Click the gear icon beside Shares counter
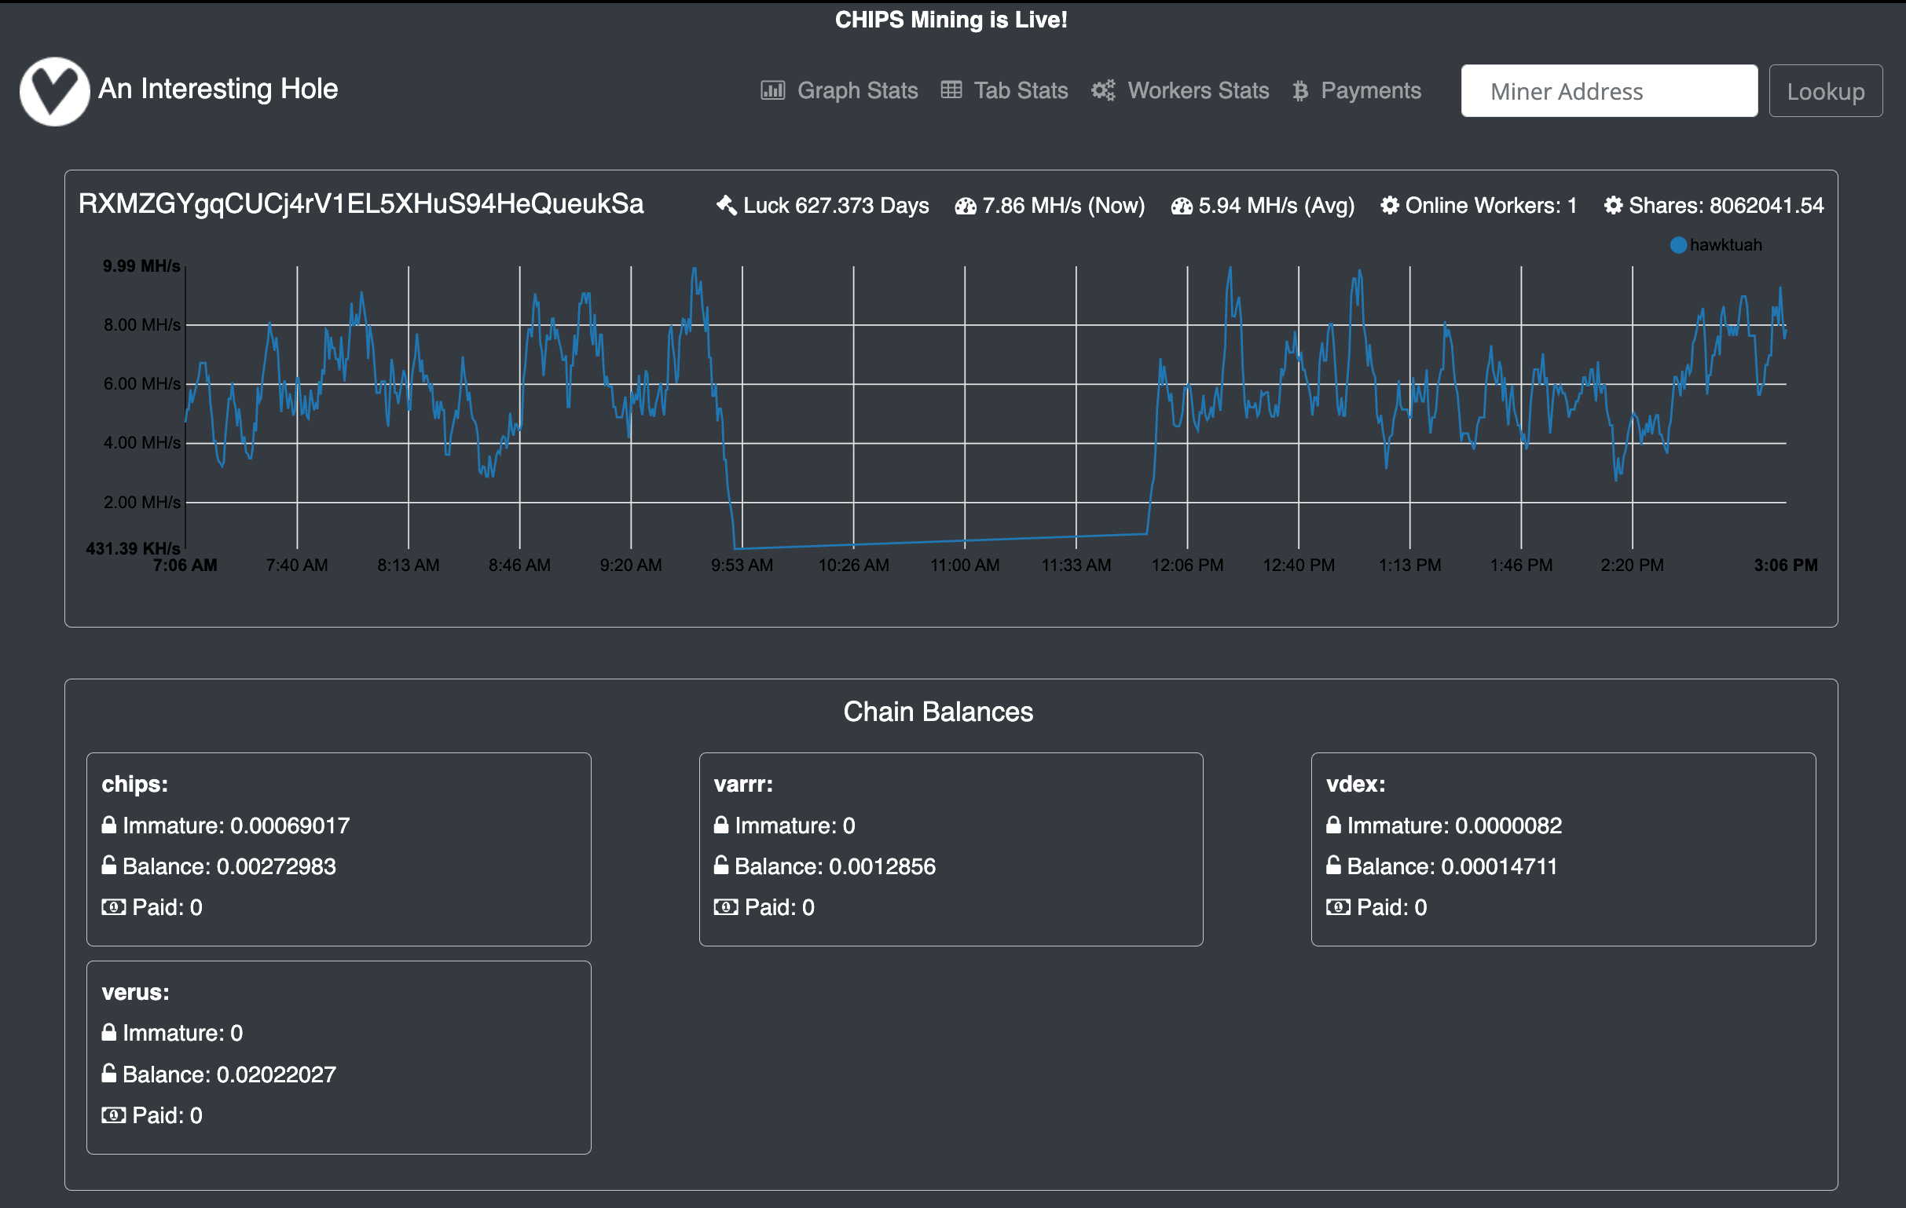 point(1612,205)
